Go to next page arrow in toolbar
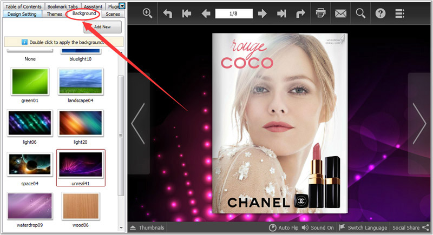This screenshot has width=433, height=235. 263,14
